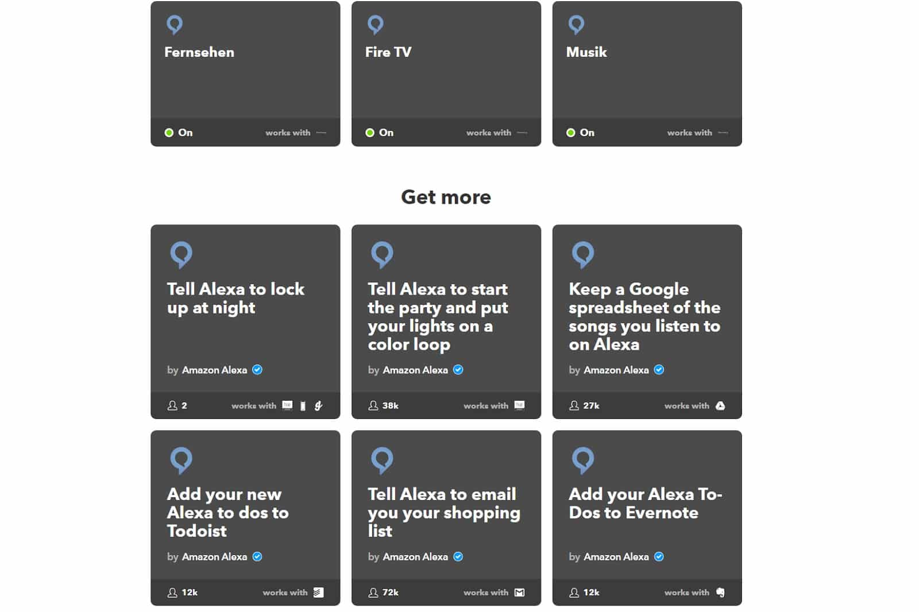Image resolution: width=919 pixels, height=612 pixels.
Task: Open the color loop party applet
Action: pyautogui.click(x=438, y=316)
